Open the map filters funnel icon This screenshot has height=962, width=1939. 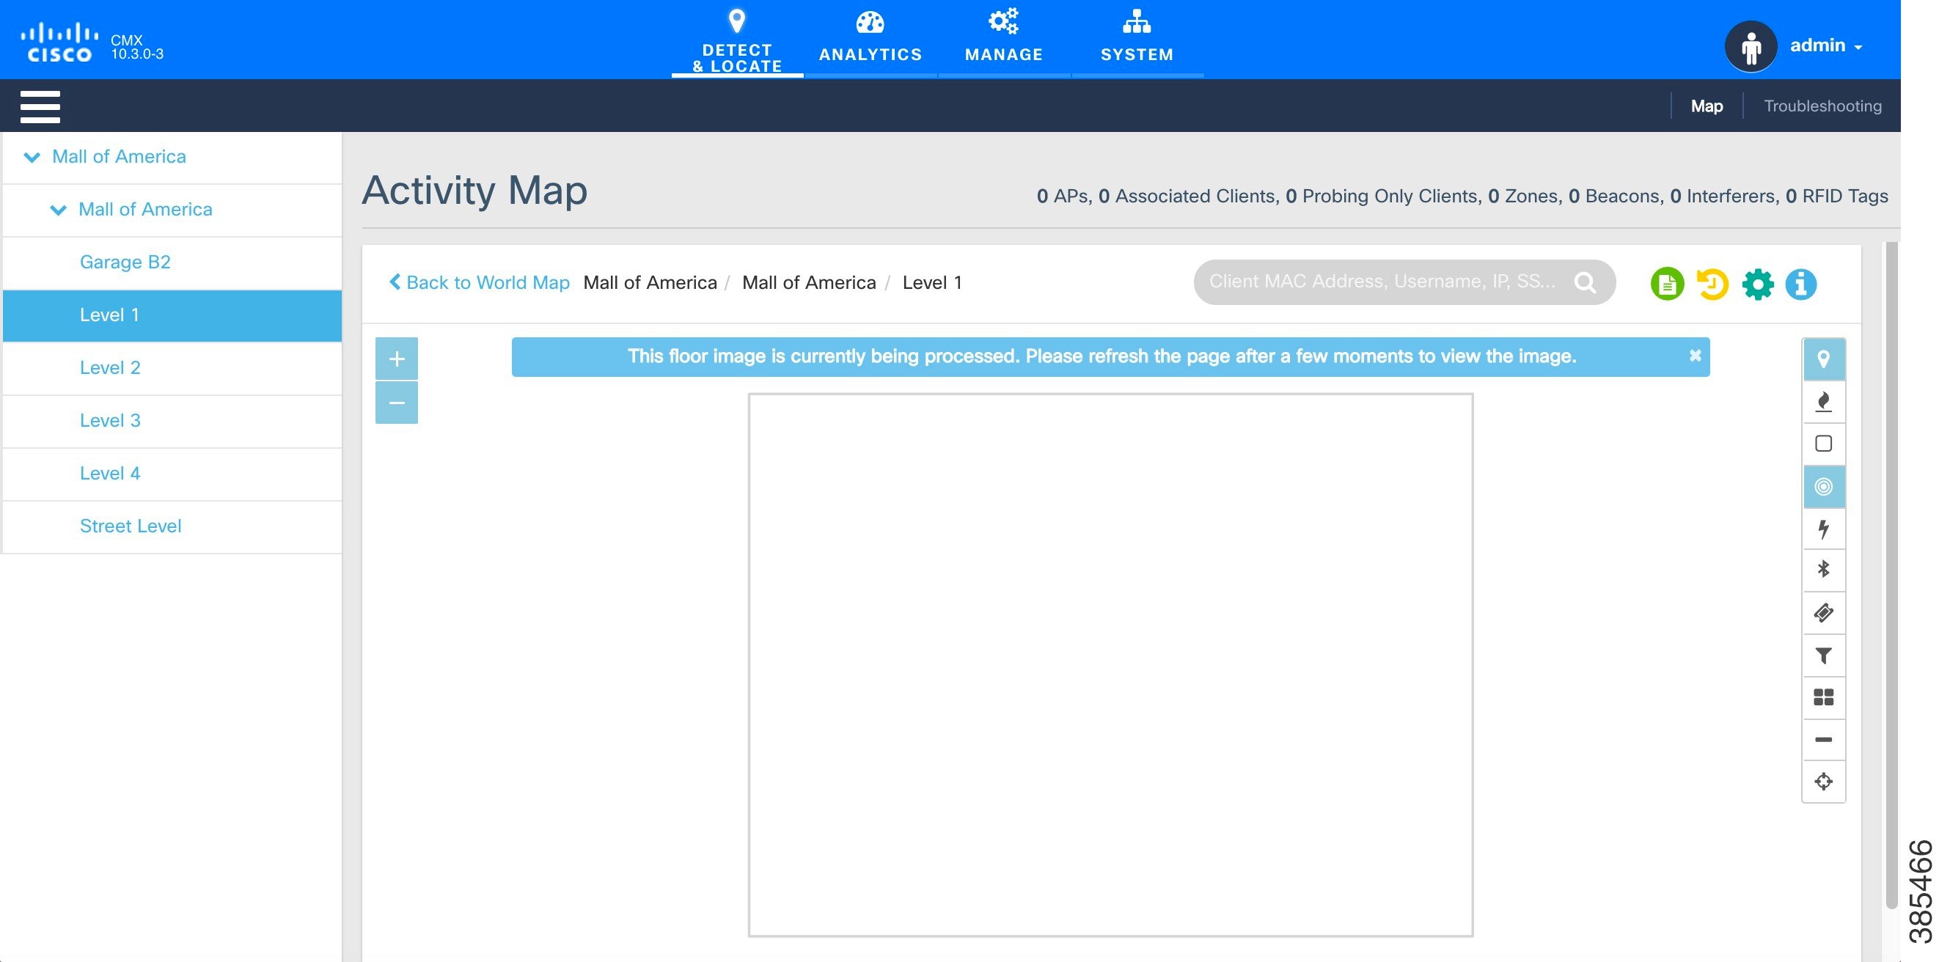1824,655
